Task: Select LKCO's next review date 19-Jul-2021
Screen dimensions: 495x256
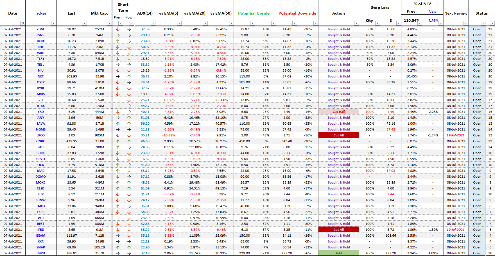Action: pos(456,135)
